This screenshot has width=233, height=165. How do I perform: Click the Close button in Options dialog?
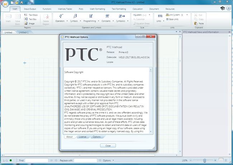pyautogui.click(x=108, y=146)
